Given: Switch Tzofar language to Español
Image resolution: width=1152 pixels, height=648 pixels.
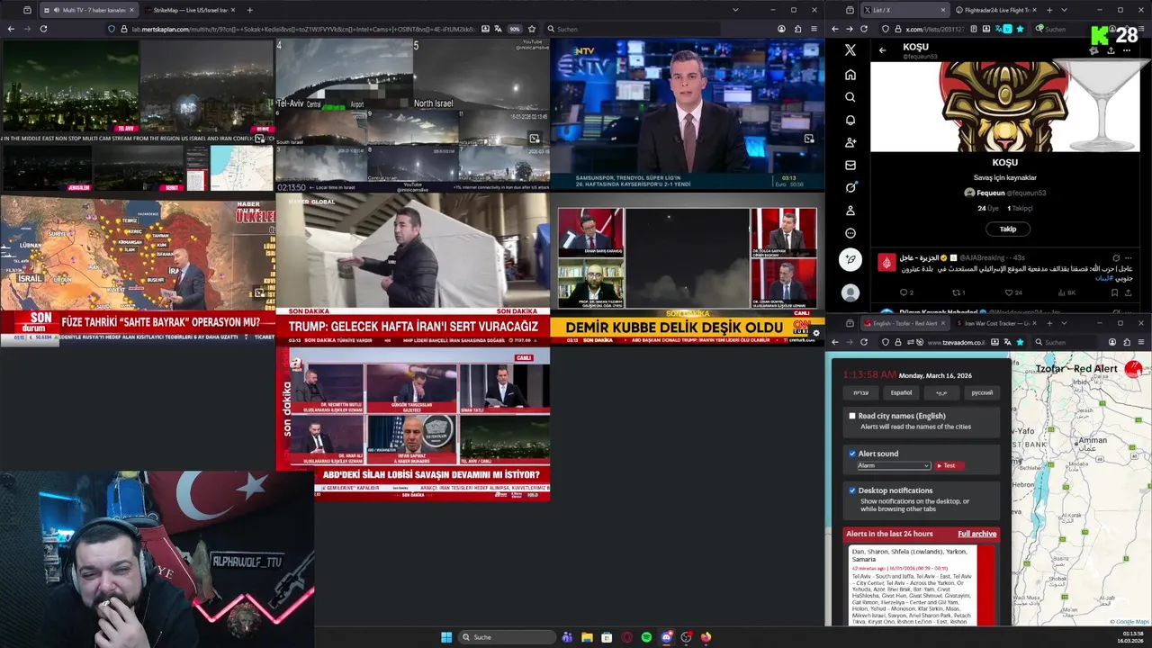Looking at the screenshot, I should [x=901, y=392].
